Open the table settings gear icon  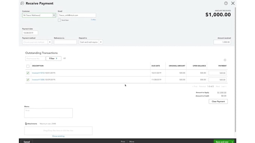[225, 60]
